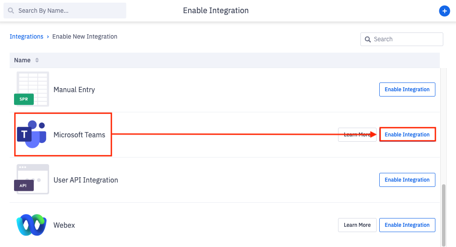The height and width of the screenshot is (247, 456).
Task: Click the vertical scrollbar thumb
Action: coord(444,215)
